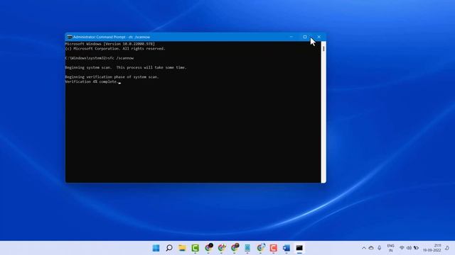Open the red Camtasia recorder taskbar icon

point(273,248)
